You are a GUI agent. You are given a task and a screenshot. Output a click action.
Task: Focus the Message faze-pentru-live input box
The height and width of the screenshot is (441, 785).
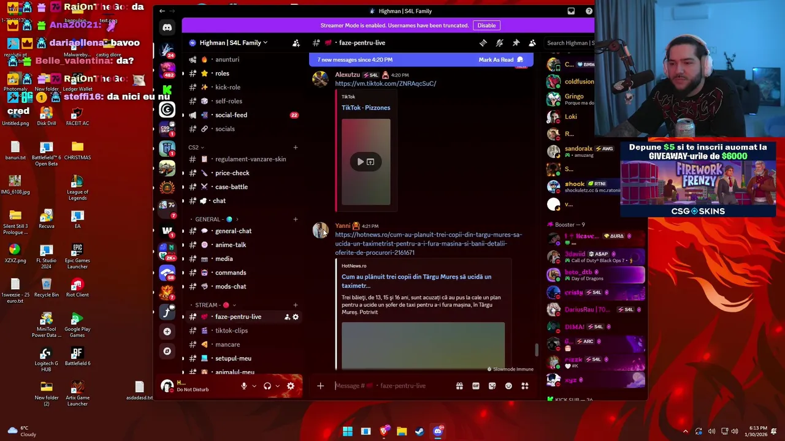pos(392,386)
